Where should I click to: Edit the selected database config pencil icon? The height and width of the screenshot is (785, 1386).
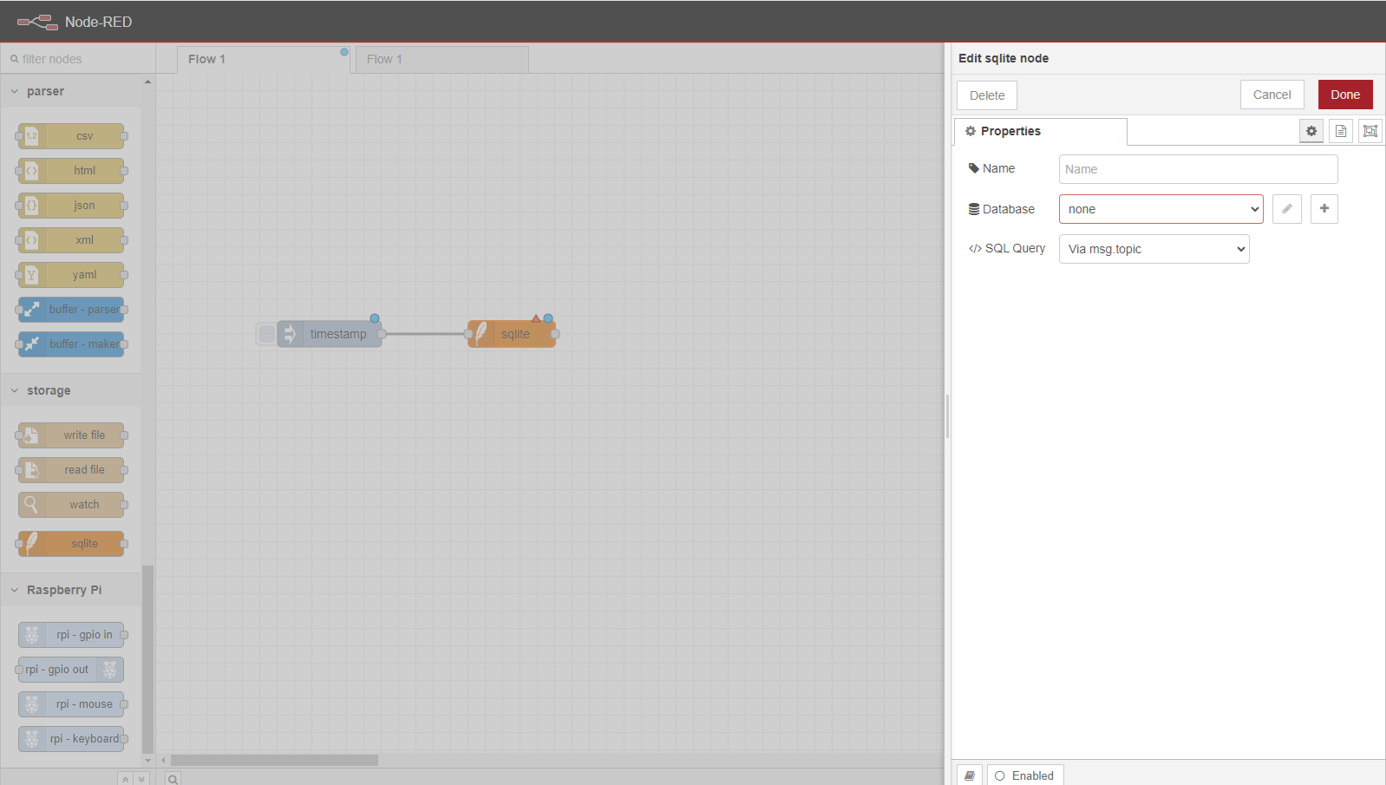1287,209
